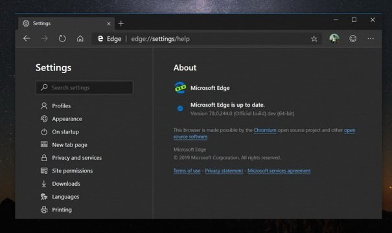Close the Edge window
This screenshot has width=392, height=233.
(373, 19)
